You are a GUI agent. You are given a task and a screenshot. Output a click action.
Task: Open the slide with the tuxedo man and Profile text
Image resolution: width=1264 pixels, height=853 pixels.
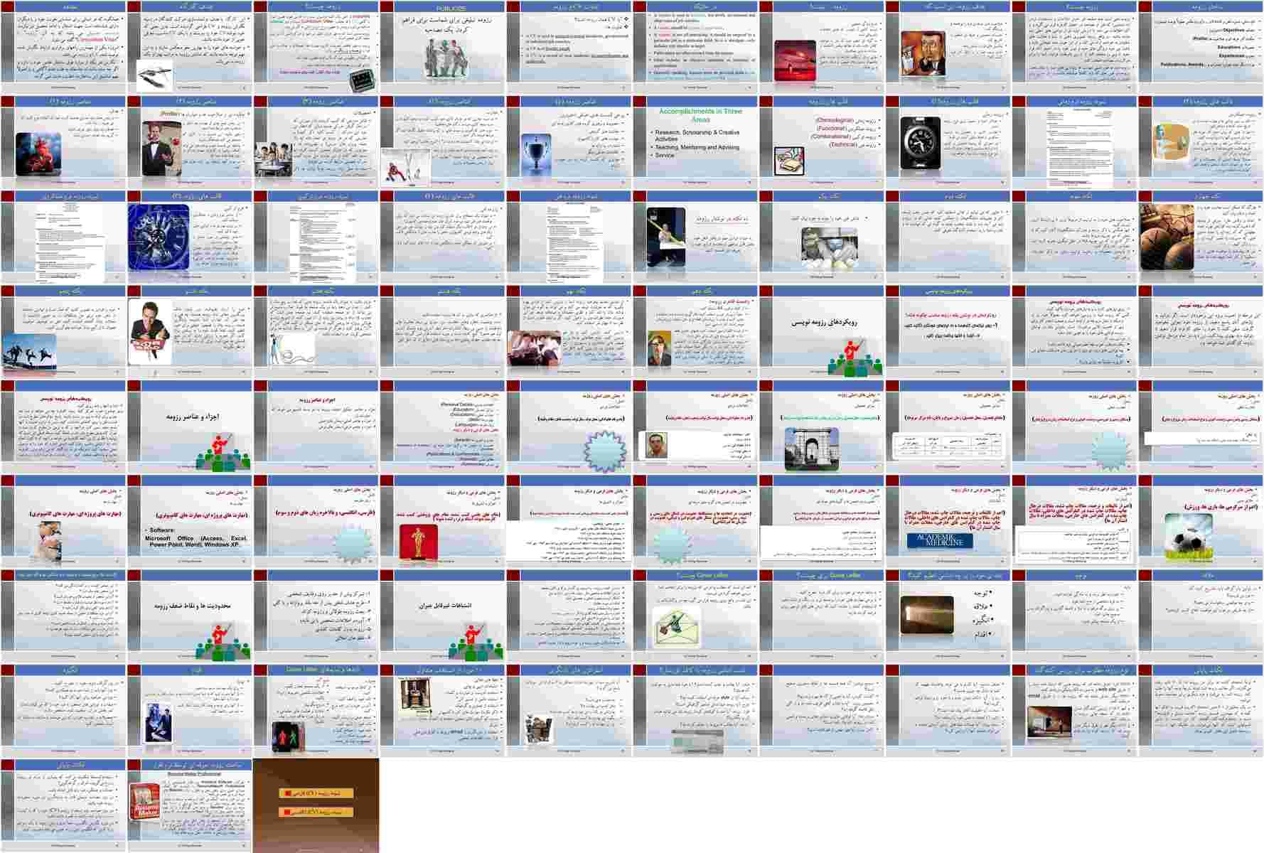[189, 141]
